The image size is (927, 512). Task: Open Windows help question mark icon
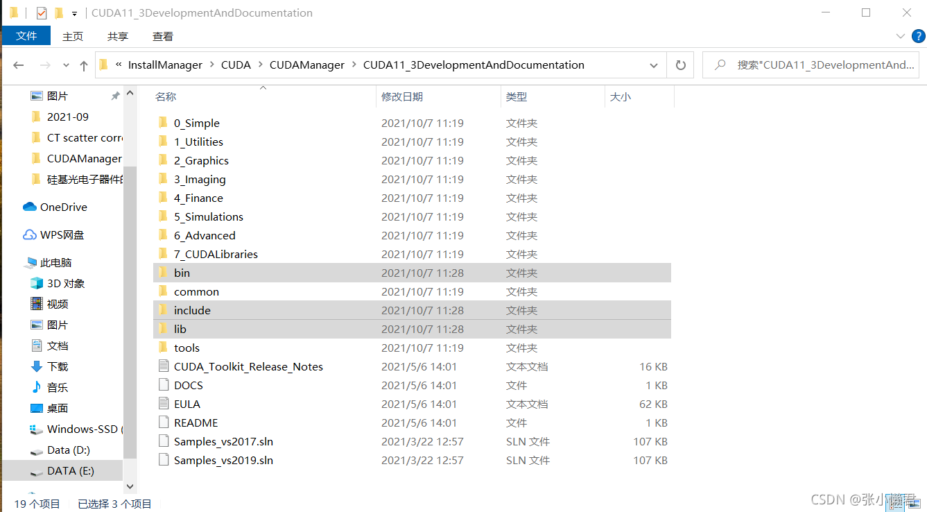(x=918, y=36)
